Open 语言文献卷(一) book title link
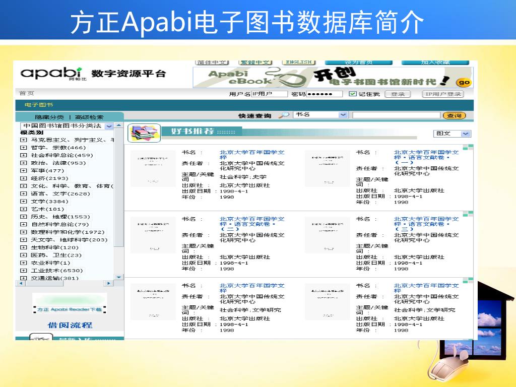Image resolution: width=516 pixels, height=387 pixels. [x=426, y=157]
